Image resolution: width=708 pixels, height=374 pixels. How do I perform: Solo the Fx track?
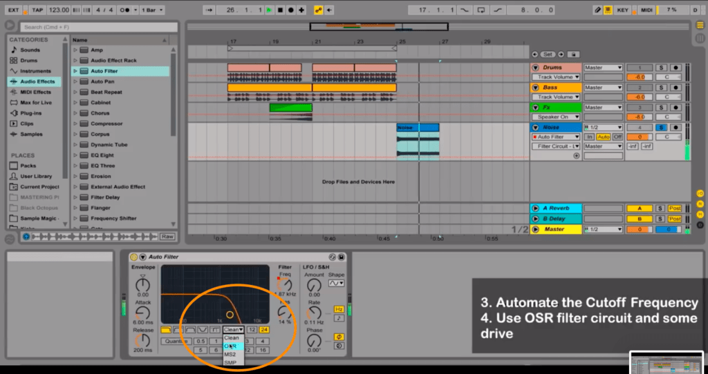pos(661,107)
